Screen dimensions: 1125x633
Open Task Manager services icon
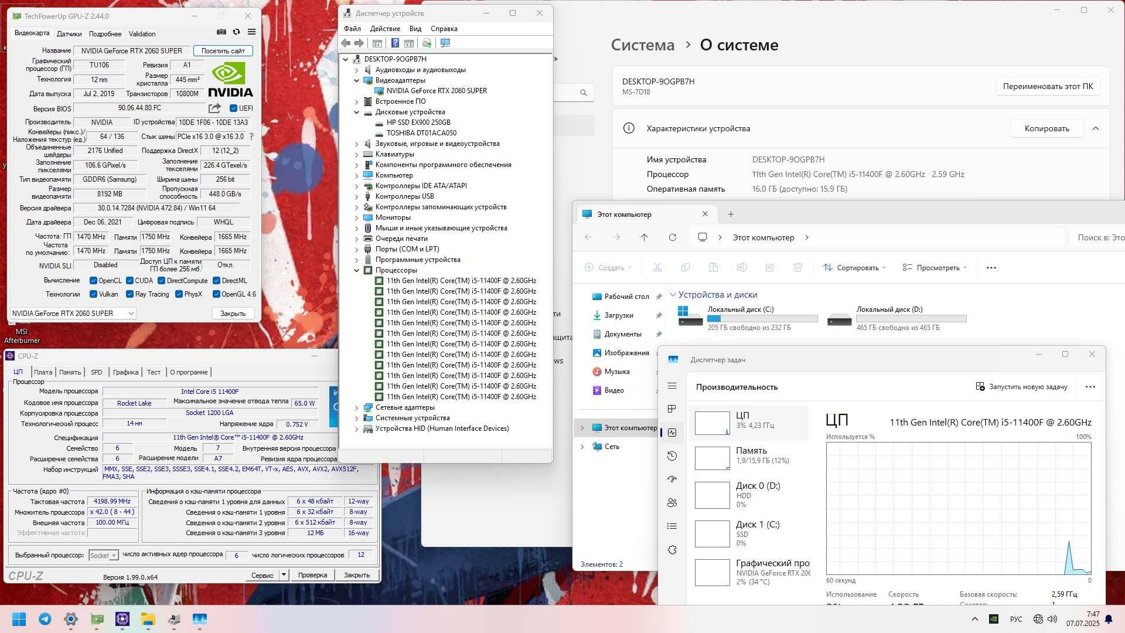672,550
